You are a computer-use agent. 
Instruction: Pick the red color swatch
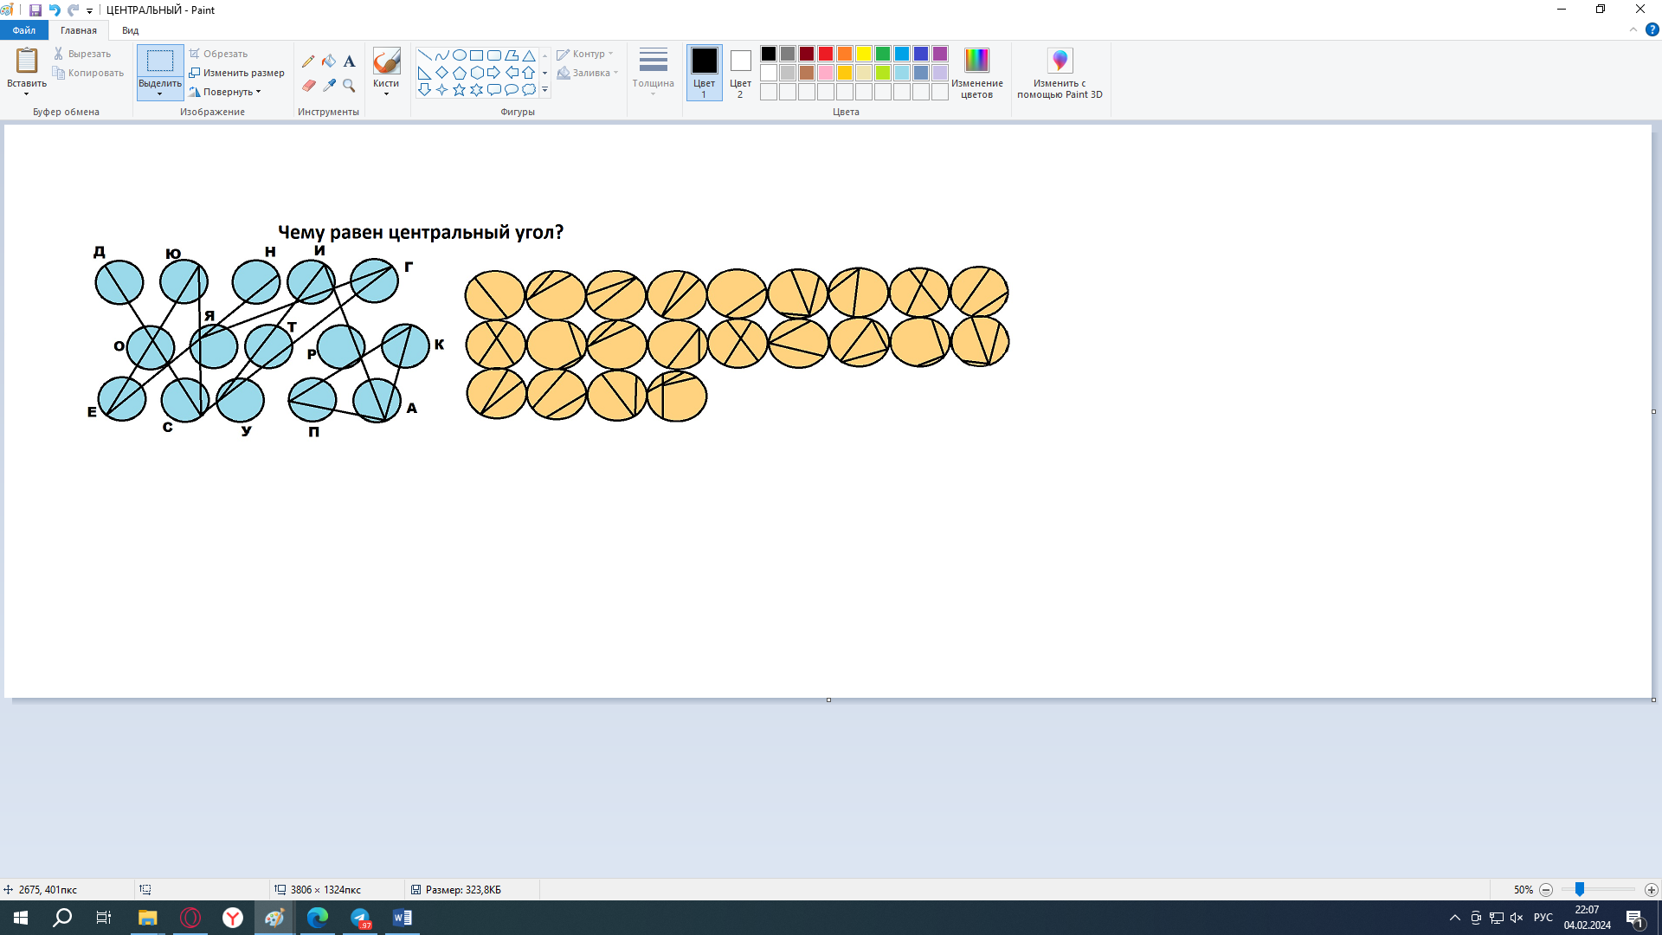coord(825,54)
